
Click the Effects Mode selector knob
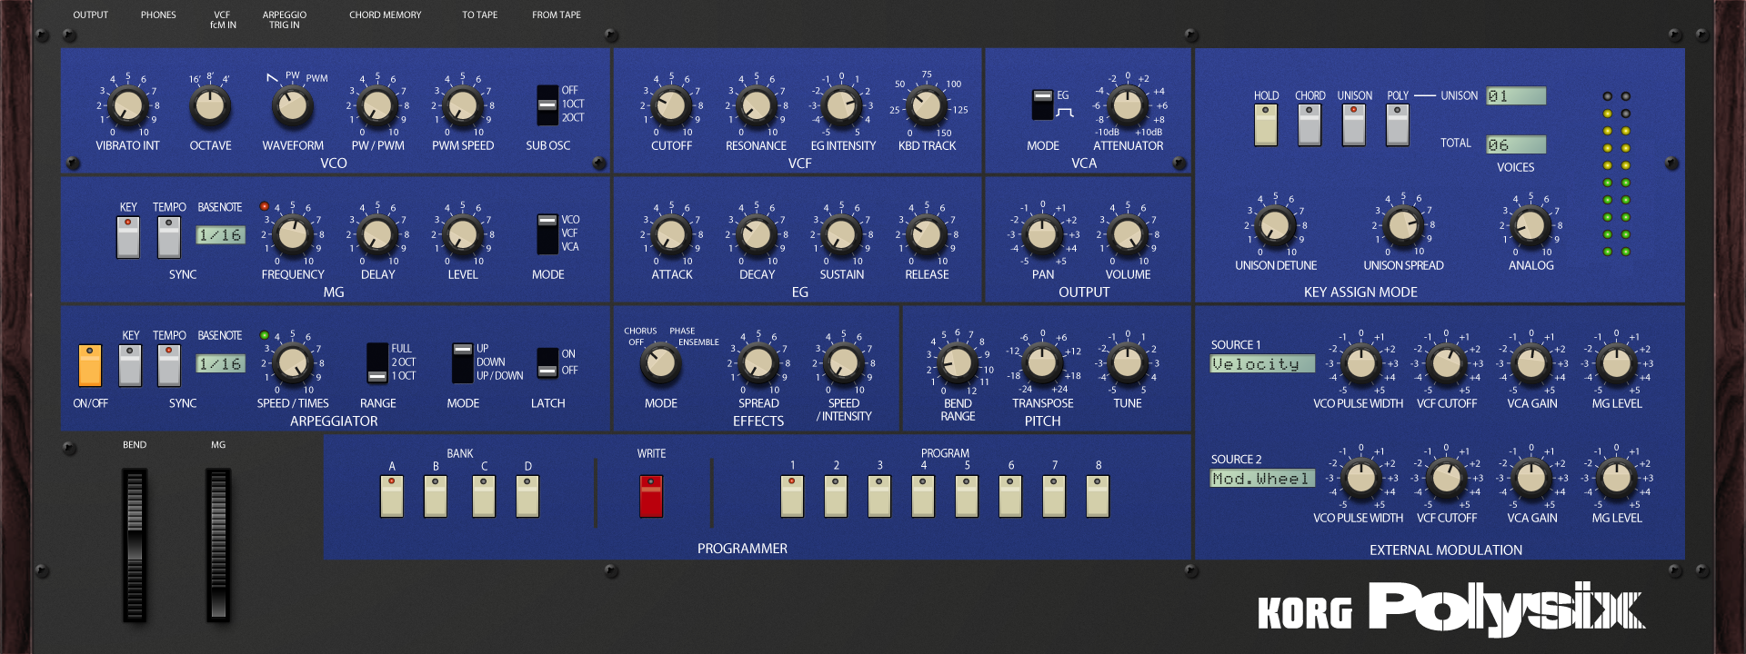(661, 364)
